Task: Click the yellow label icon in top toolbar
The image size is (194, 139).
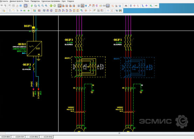Action: pyautogui.click(x=100, y=6)
